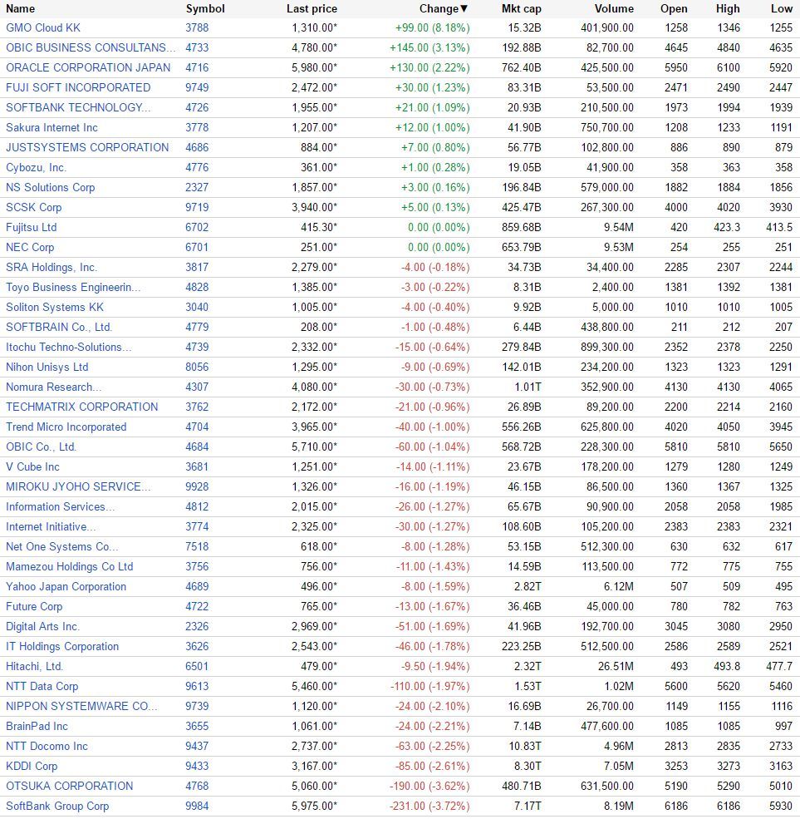Click ticker symbol 3788
Screen dimensions: 800x819
[197, 27]
